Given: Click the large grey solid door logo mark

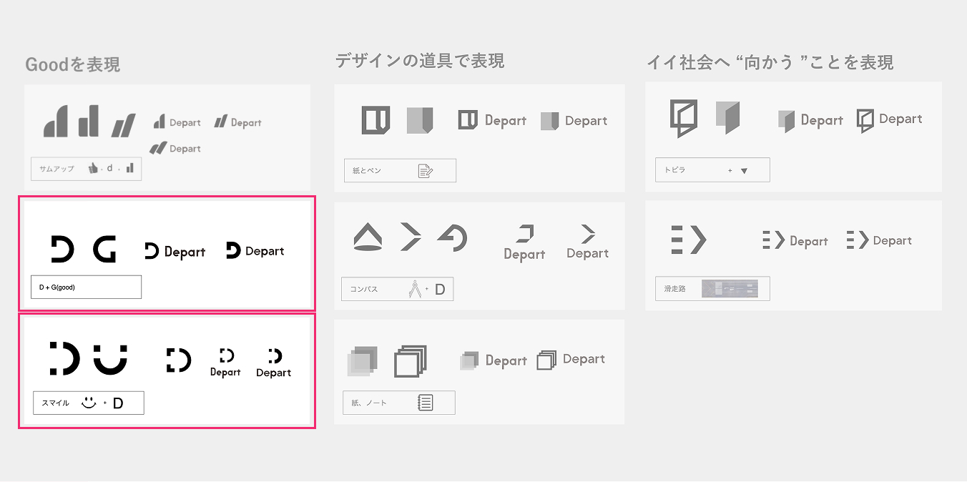Looking at the screenshot, I should [x=727, y=118].
